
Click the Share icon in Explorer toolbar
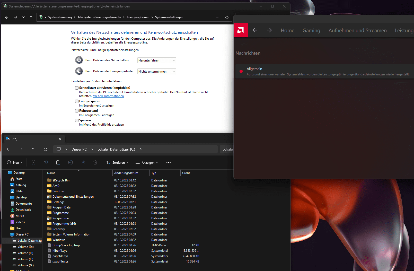pyautogui.click(x=83, y=162)
